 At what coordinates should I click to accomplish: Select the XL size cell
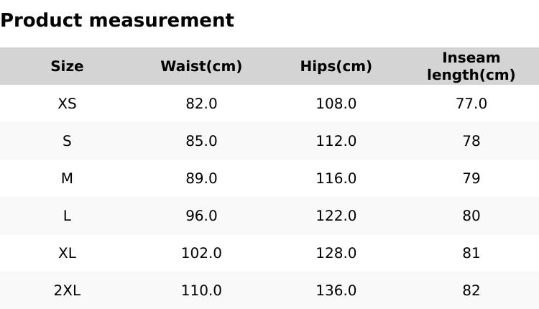tap(67, 253)
